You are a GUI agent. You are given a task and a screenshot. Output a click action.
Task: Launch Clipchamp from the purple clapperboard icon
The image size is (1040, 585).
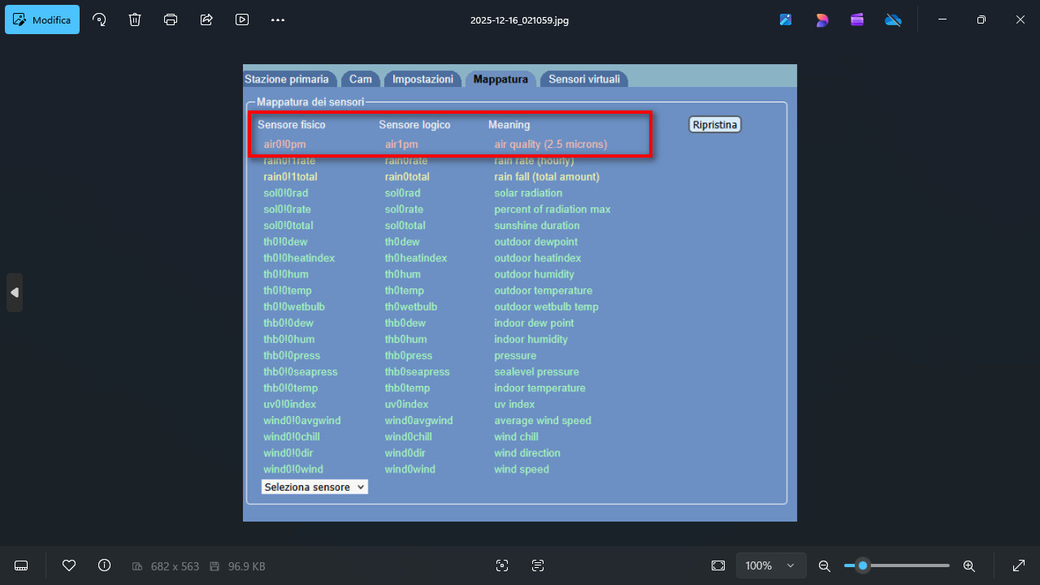(x=857, y=19)
